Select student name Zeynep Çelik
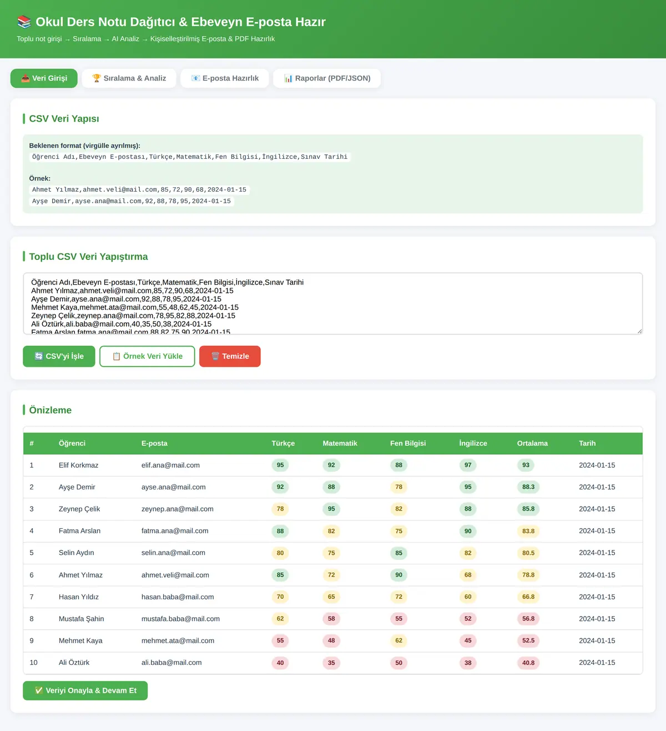This screenshot has height=731, width=666. [79, 509]
